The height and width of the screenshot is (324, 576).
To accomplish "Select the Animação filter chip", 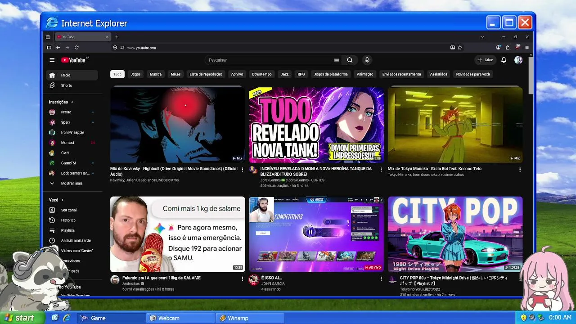I will 365,74.
